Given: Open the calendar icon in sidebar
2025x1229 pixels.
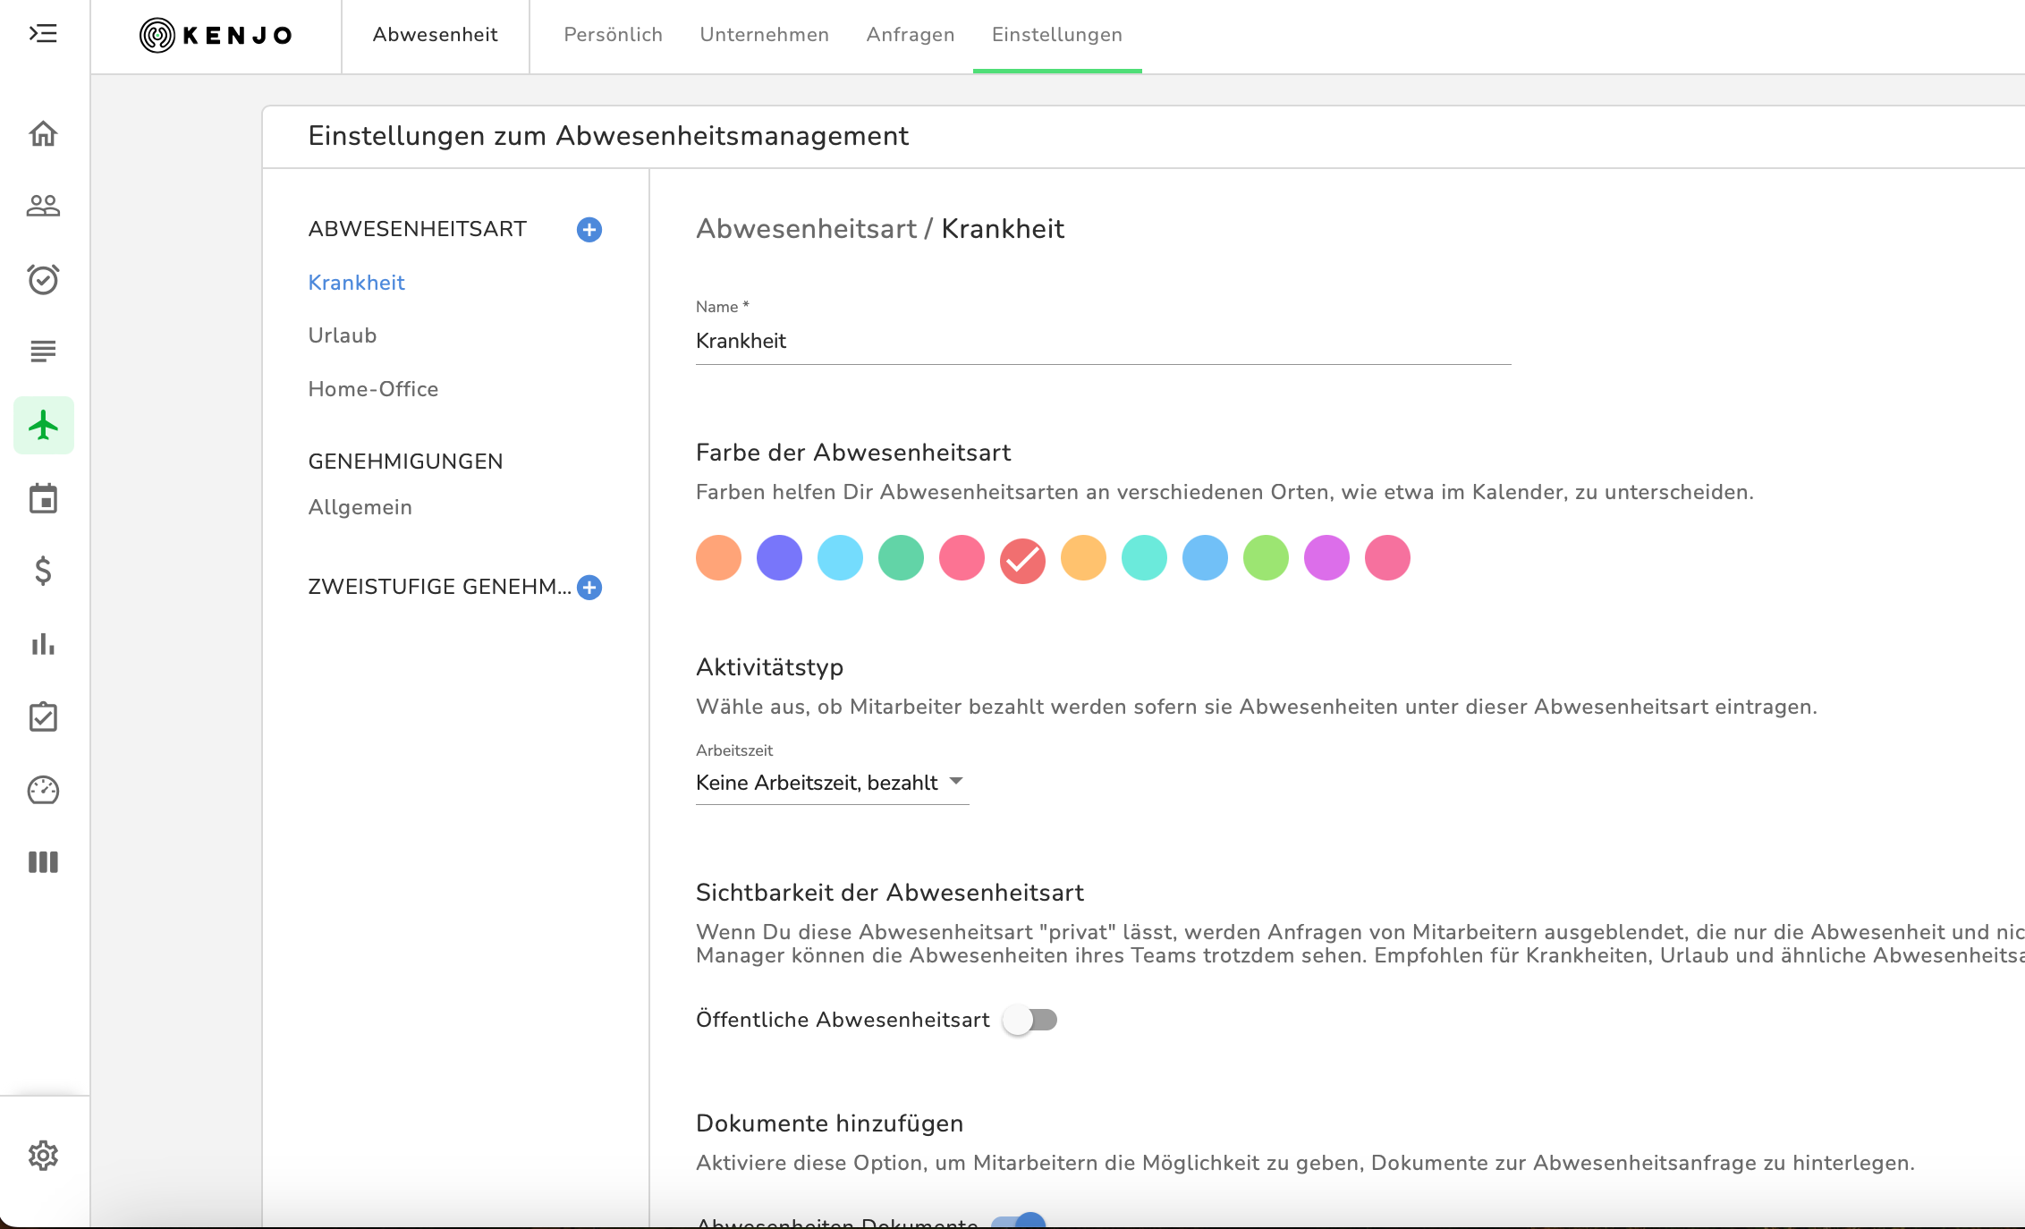Looking at the screenshot, I should point(43,498).
